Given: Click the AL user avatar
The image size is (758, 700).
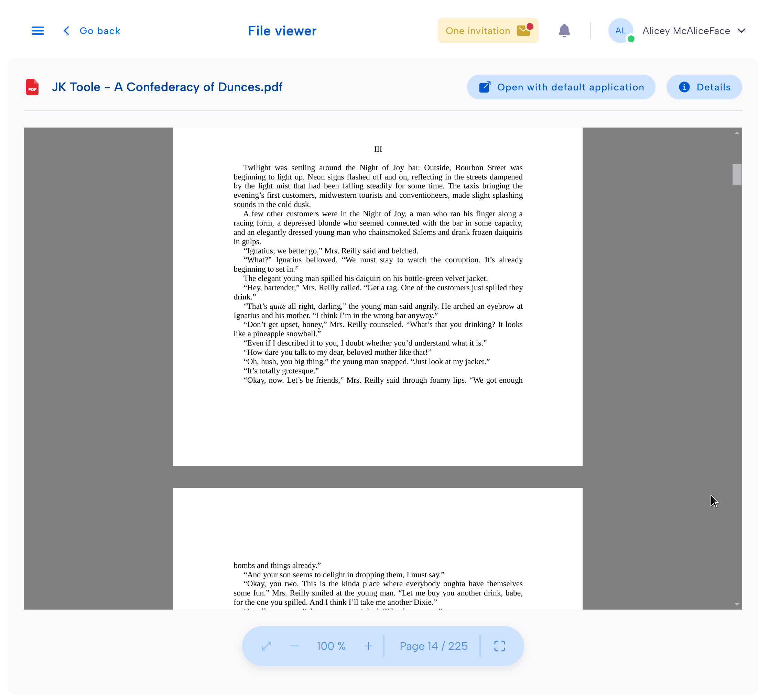Looking at the screenshot, I should click(620, 31).
